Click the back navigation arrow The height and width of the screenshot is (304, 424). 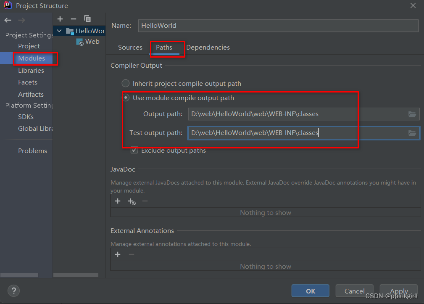coord(8,20)
